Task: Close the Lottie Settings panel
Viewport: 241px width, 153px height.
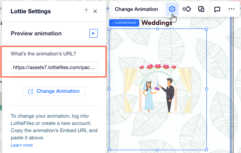Action: (x=95, y=11)
